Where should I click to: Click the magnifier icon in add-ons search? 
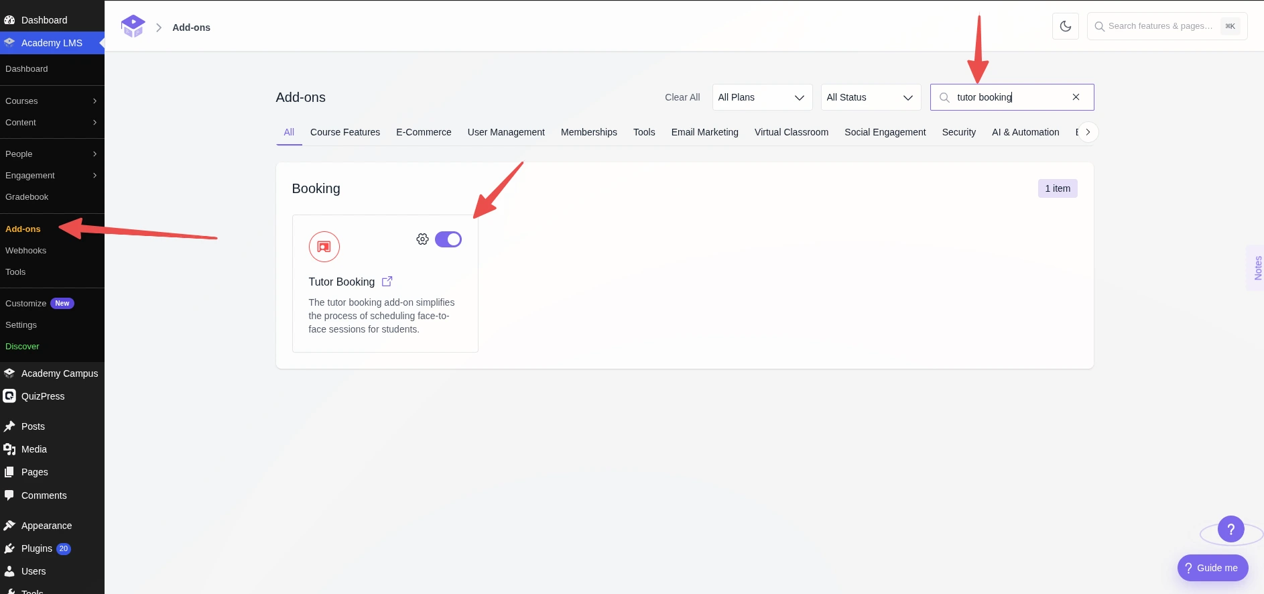944,97
